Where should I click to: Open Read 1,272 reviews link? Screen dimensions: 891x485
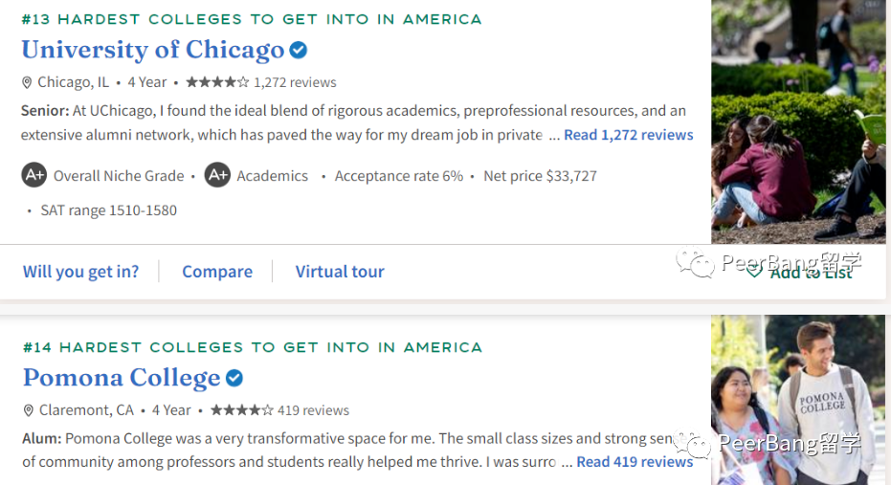(x=629, y=135)
